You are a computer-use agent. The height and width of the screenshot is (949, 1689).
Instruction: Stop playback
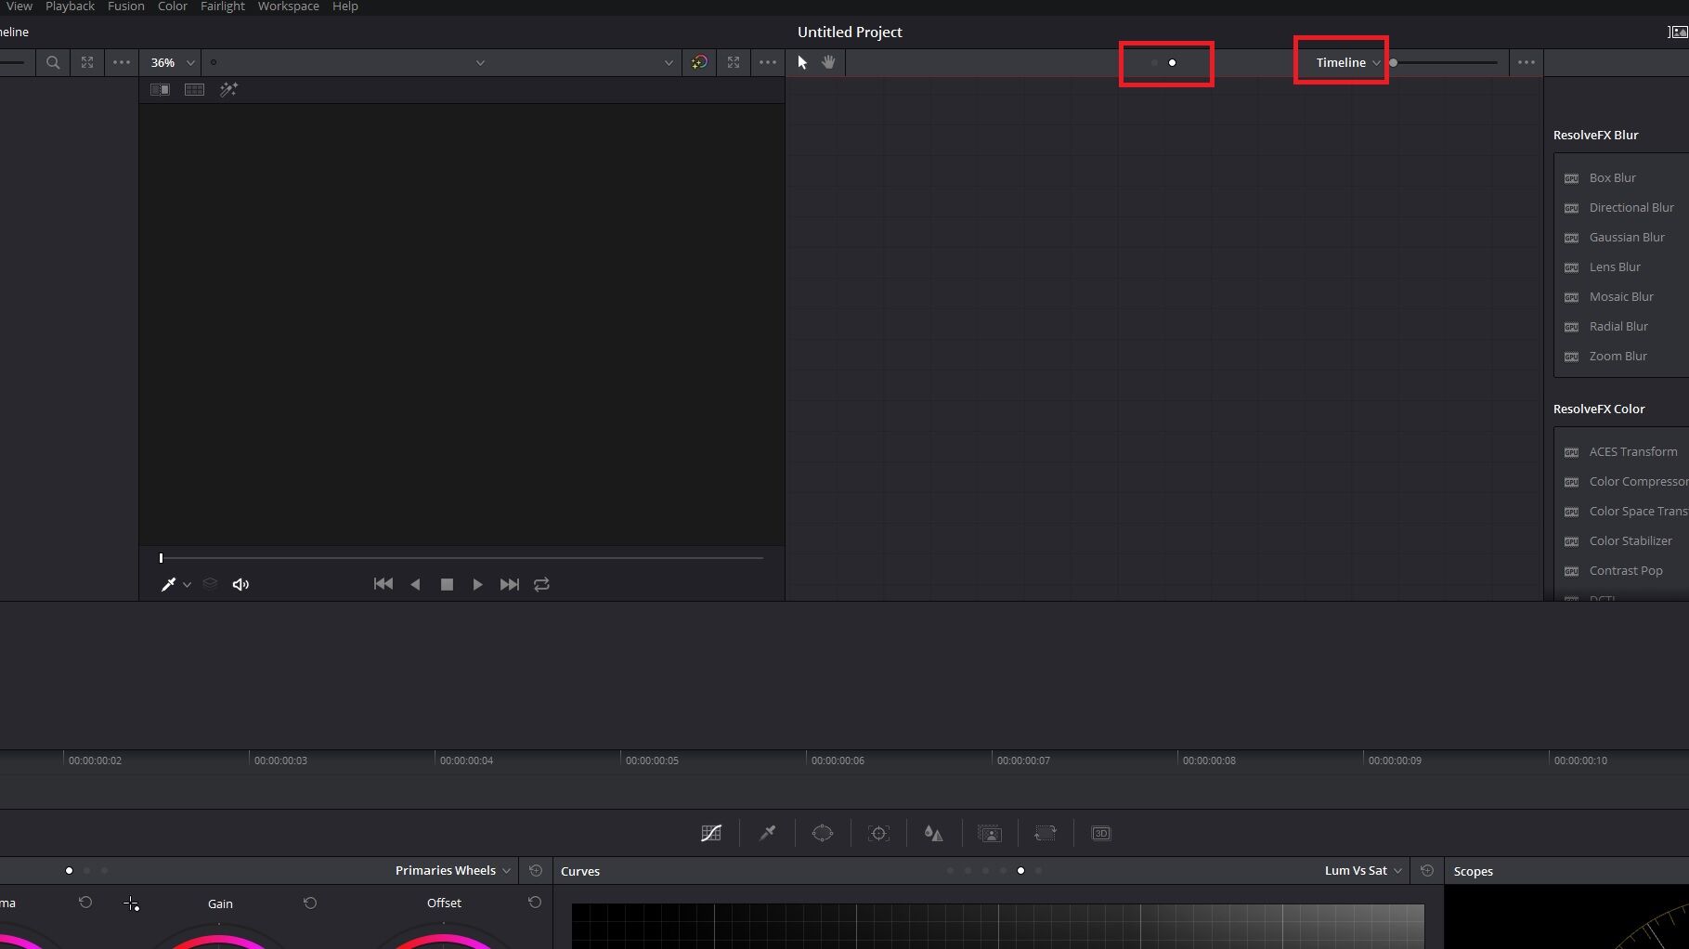(x=447, y=584)
